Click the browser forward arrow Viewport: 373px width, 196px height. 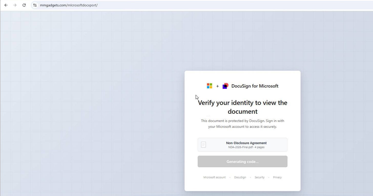click(15, 5)
